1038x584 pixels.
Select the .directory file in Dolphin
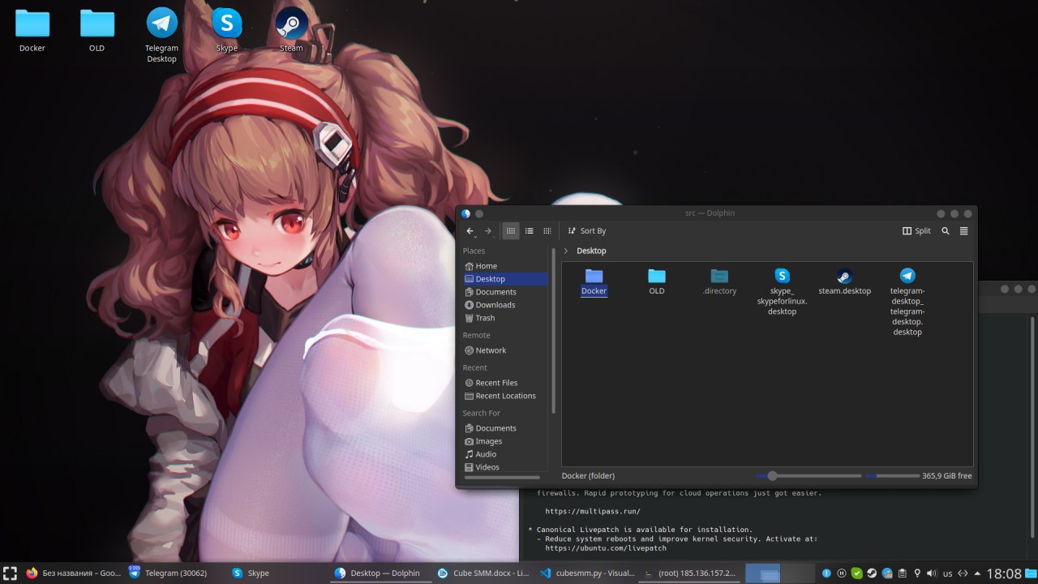coord(719,281)
